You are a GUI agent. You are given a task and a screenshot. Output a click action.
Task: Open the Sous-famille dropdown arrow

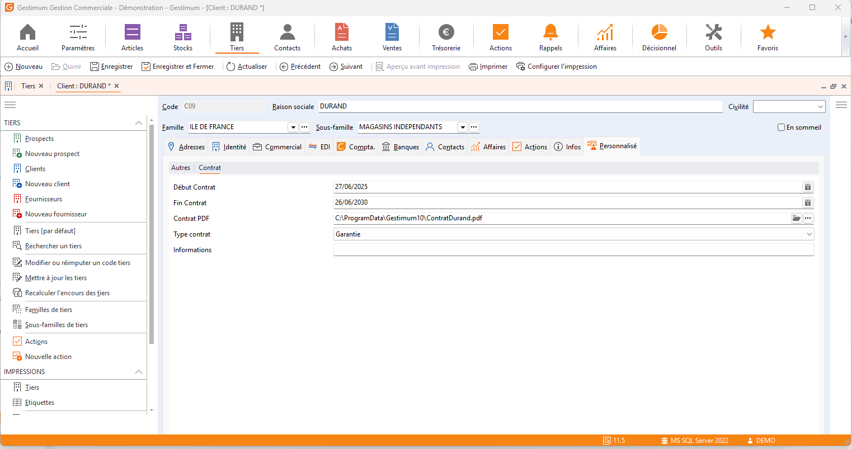[x=463, y=127]
